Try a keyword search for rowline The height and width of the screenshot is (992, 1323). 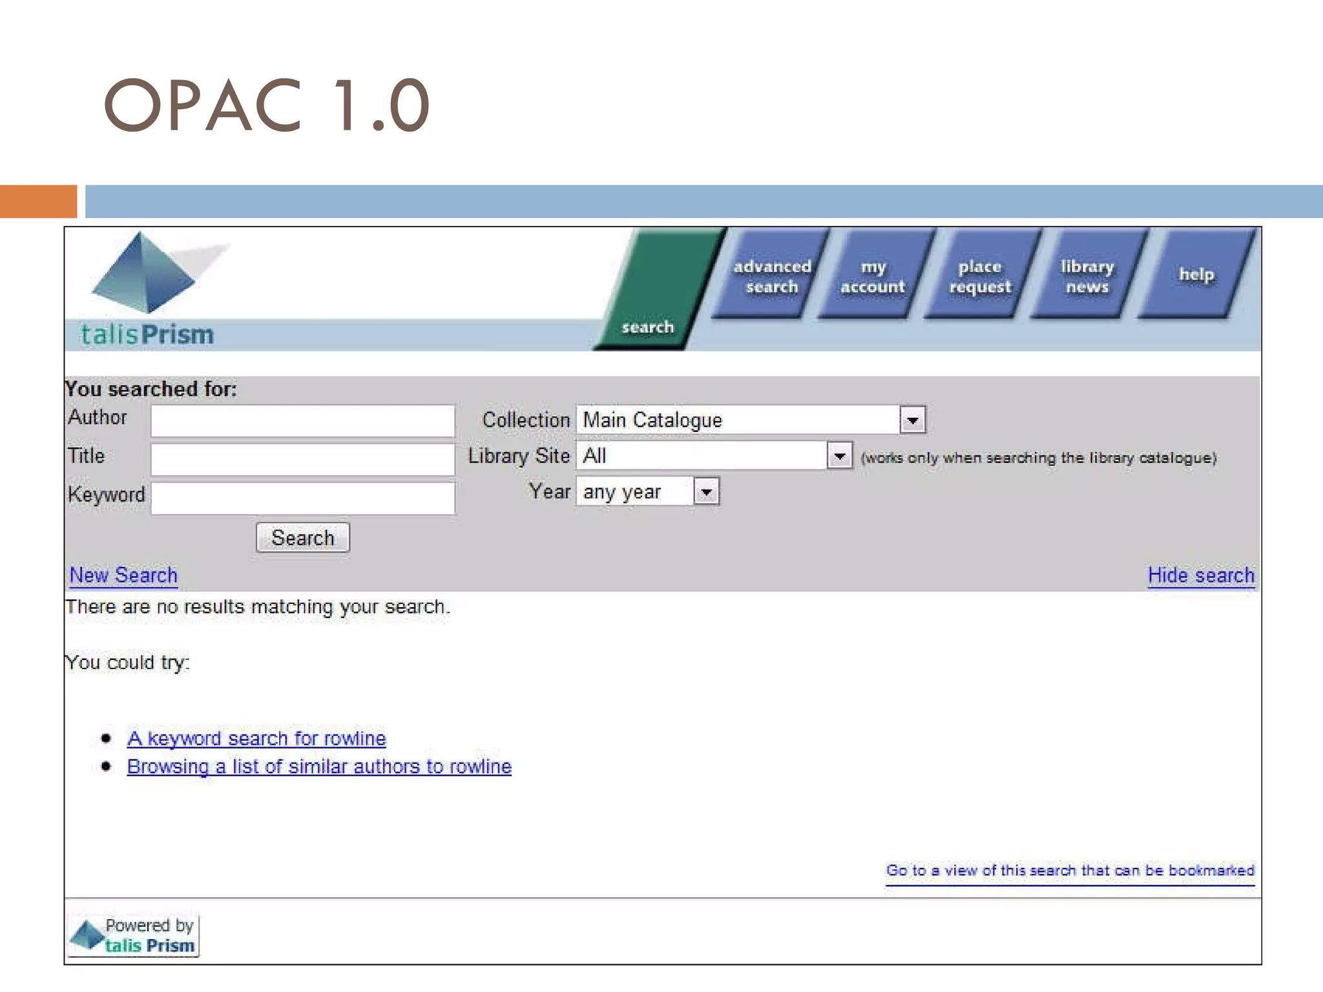click(256, 738)
